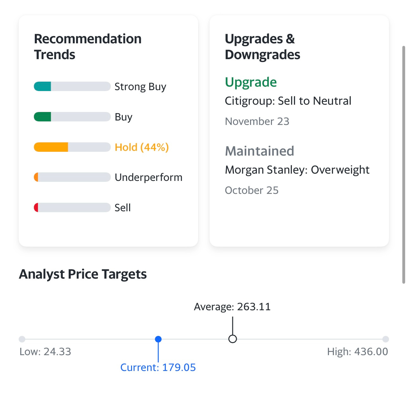Click the Current price marker
408x395 pixels.
point(158,339)
